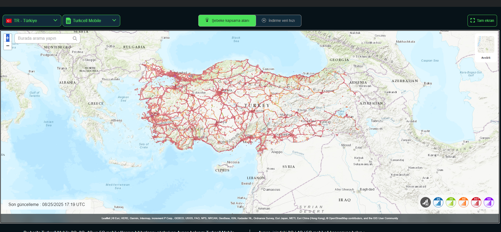The image size is (501, 232).
Task: Click the Baku label on the map
Action: point(428,83)
